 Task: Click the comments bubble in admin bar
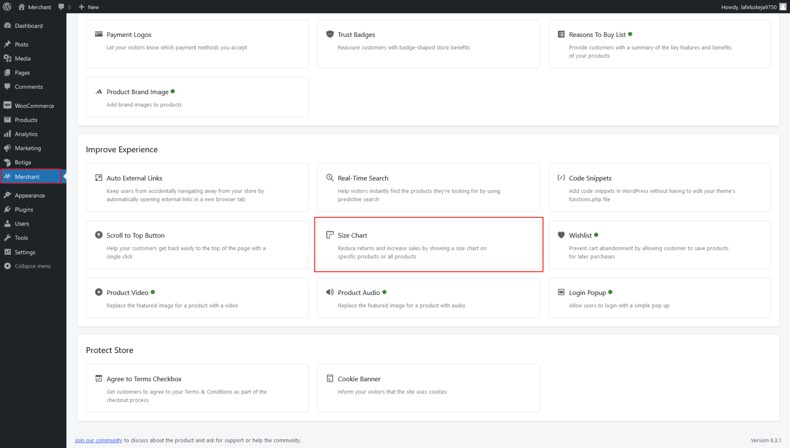pyautogui.click(x=64, y=7)
